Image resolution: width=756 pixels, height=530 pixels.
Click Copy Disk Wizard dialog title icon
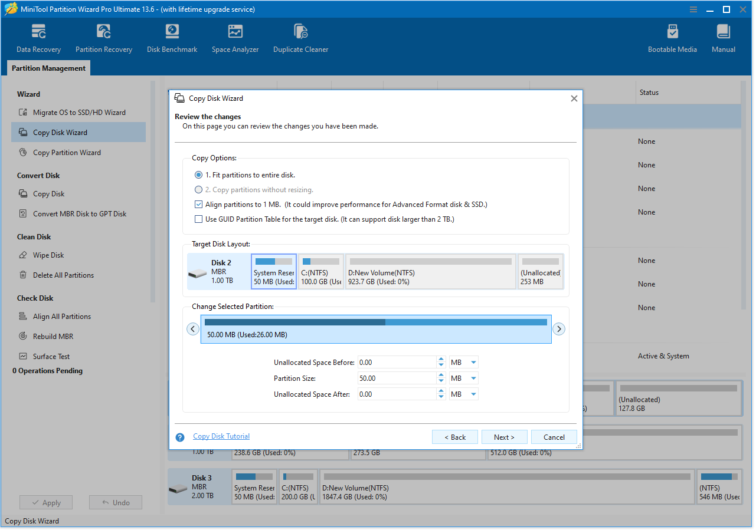[179, 98]
